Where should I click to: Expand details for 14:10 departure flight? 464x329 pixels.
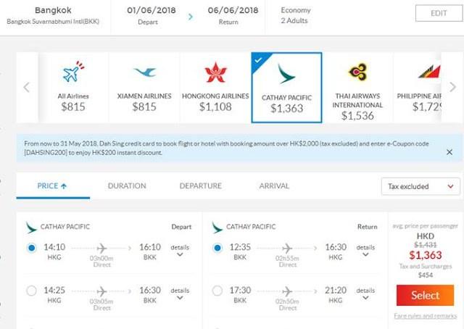180,251
